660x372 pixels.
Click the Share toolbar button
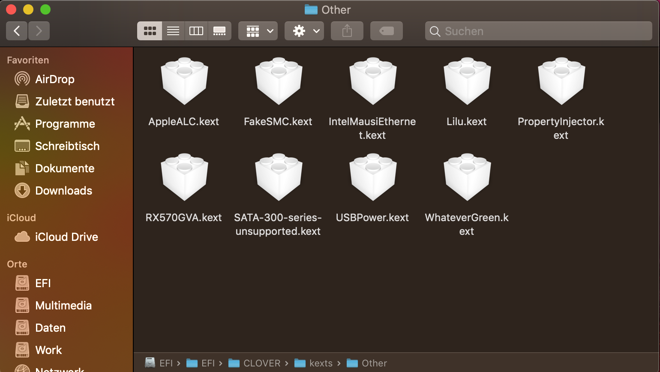[x=347, y=31]
